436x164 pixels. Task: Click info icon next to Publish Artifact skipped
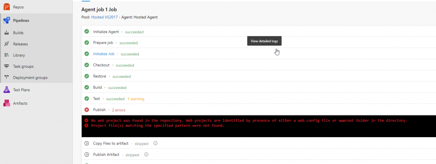(x=146, y=155)
